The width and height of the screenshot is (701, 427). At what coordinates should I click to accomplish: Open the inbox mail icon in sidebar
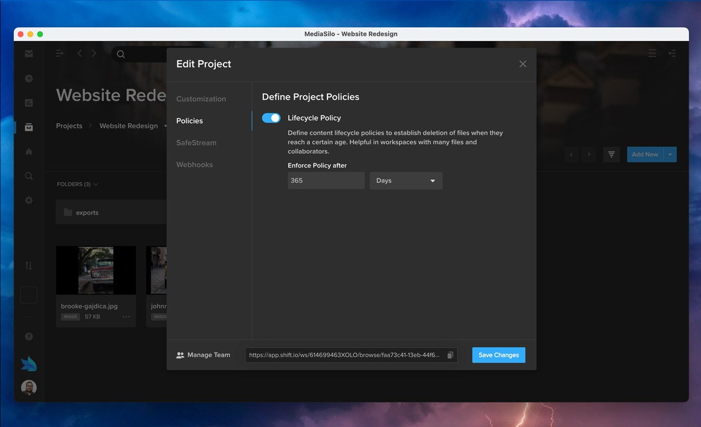tap(28, 54)
